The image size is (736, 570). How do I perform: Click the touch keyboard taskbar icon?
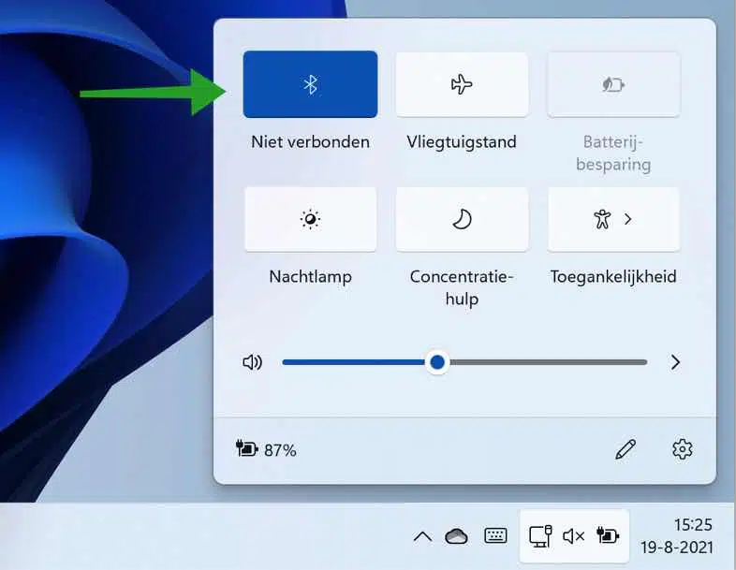(x=495, y=535)
